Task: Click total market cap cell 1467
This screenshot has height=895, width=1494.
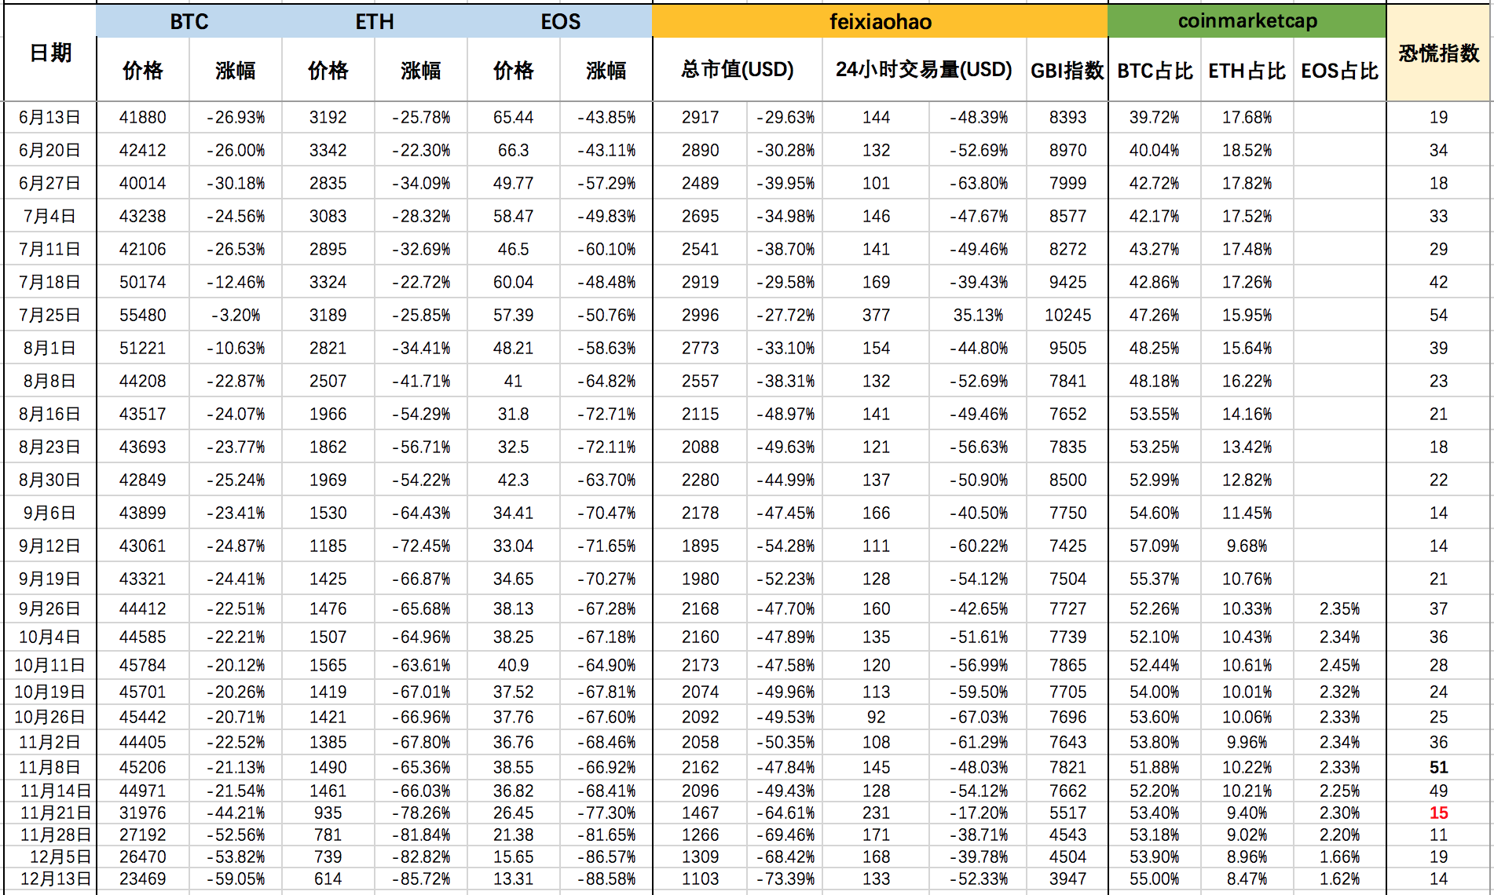Action: click(x=700, y=813)
